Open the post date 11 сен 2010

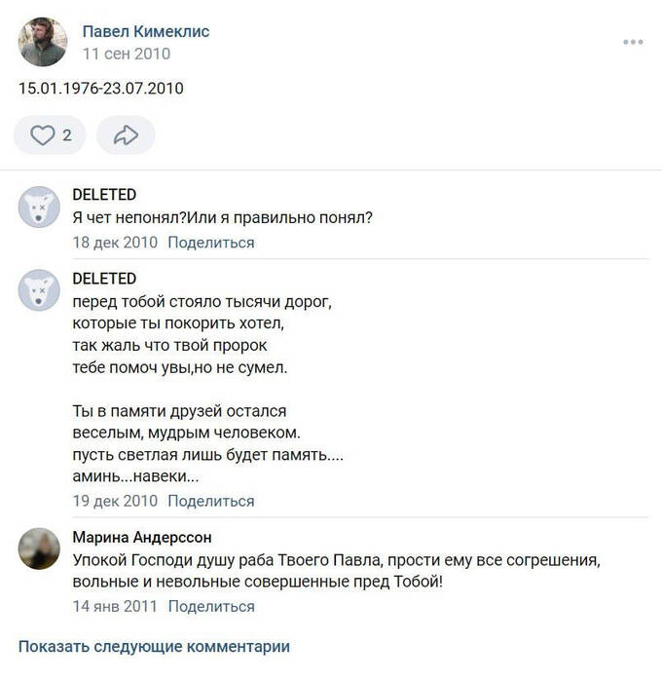point(127,54)
